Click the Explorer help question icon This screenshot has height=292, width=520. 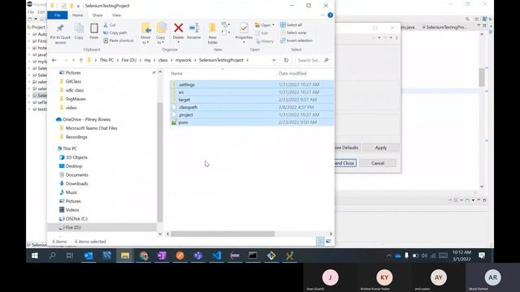(x=331, y=15)
